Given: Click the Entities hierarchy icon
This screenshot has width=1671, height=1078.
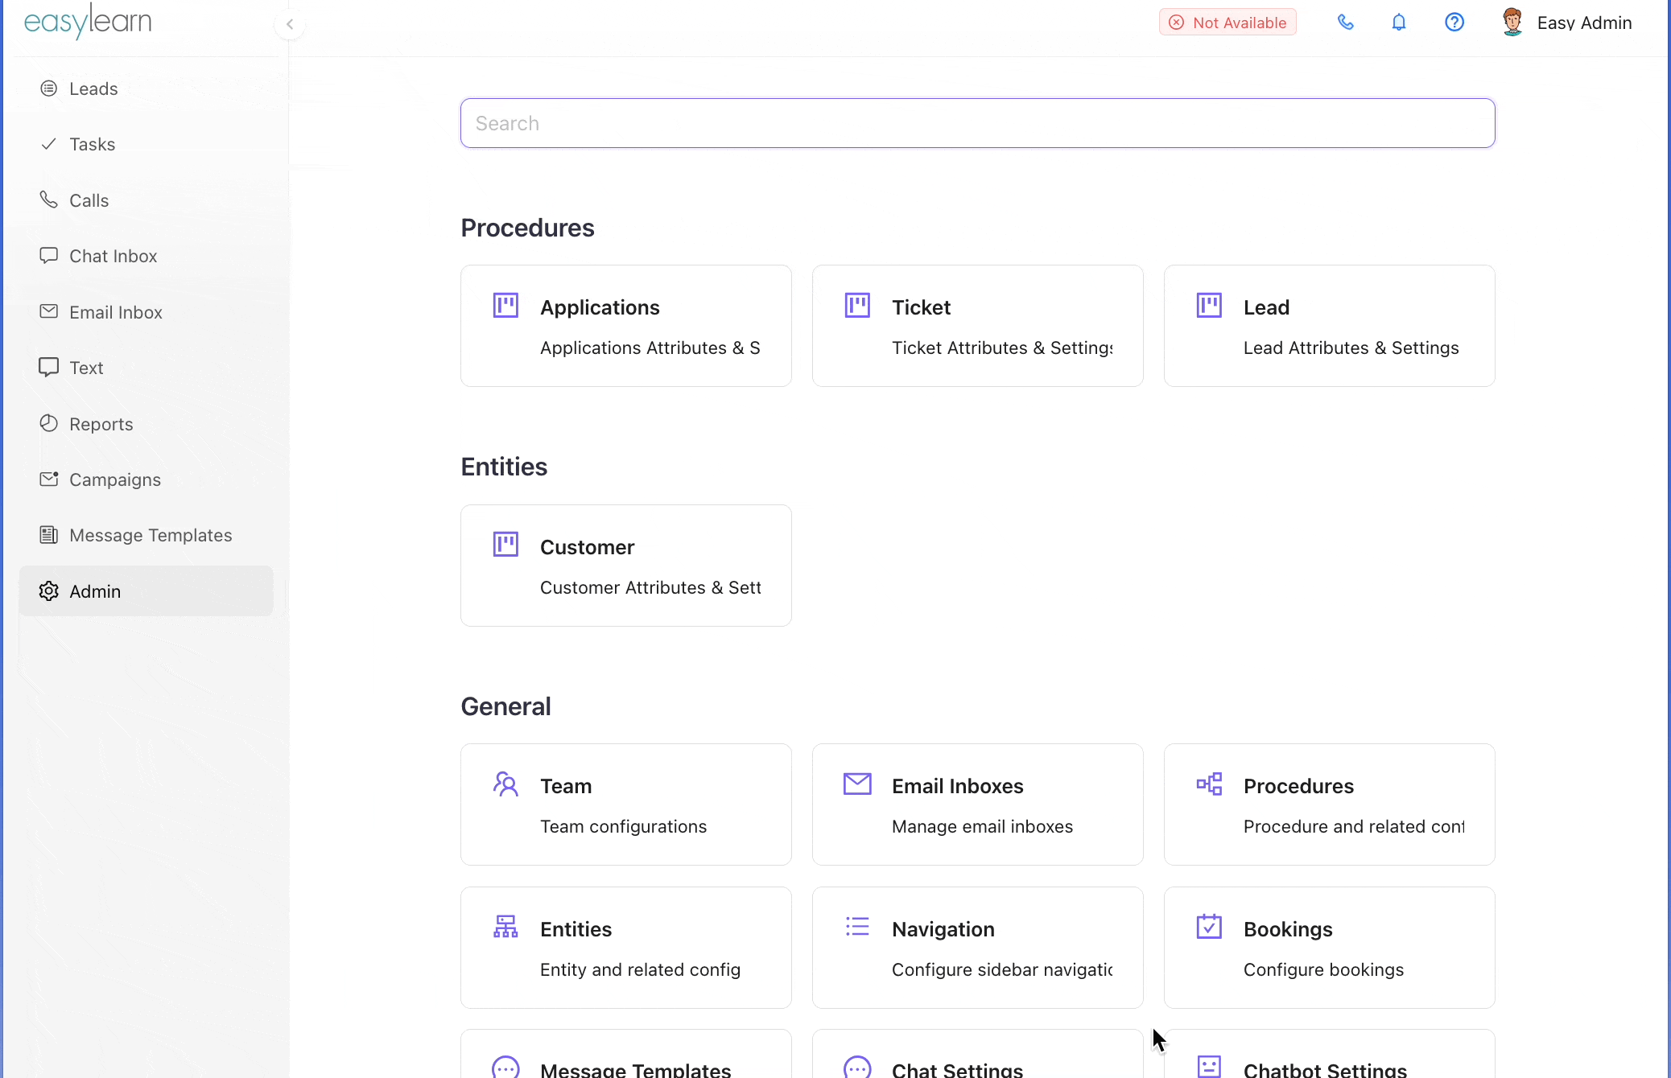Looking at the screenshot, I should [505, 927].
